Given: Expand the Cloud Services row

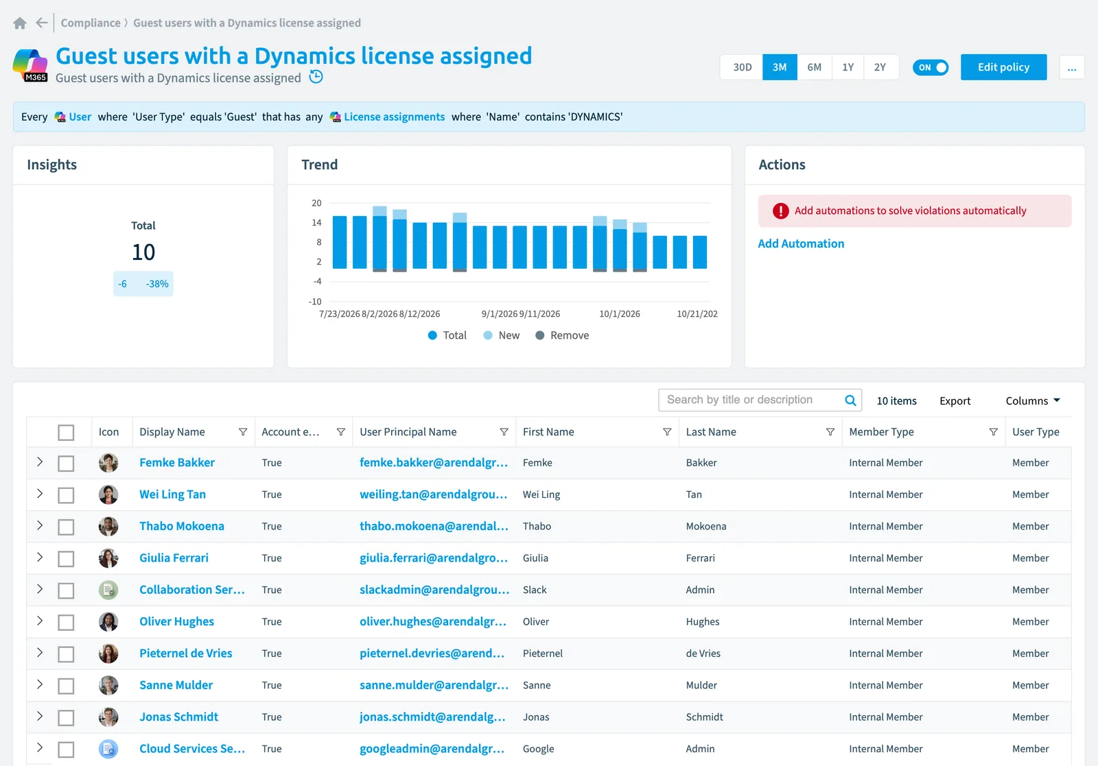Looking at the screenshot, I should coord(40,748).
